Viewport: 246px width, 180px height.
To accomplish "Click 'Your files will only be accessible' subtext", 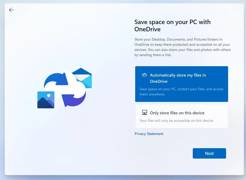I will [176, 121].
